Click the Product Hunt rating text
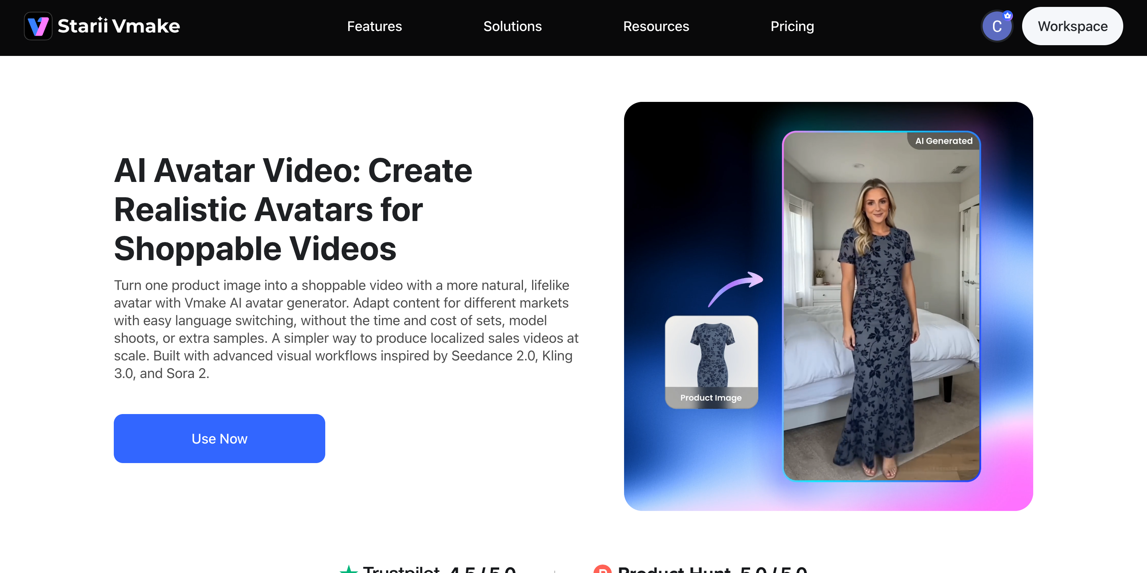This screenshot has width=1147, height=573. click(712, 568)
